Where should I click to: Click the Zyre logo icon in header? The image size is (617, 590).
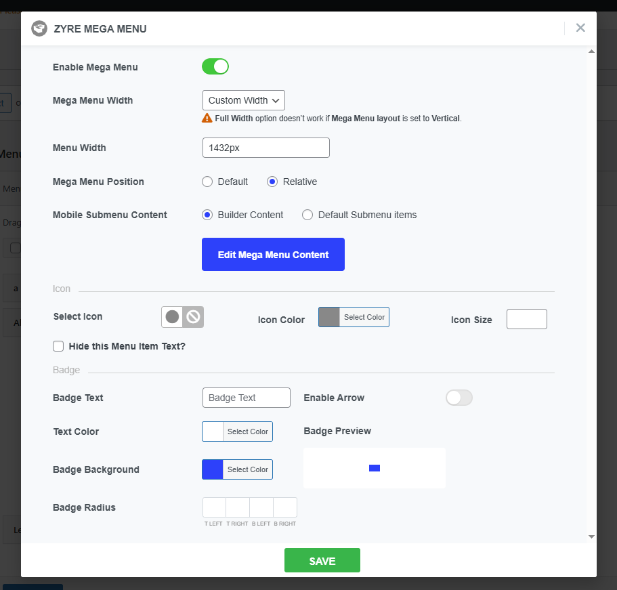[x=39, y=28]
